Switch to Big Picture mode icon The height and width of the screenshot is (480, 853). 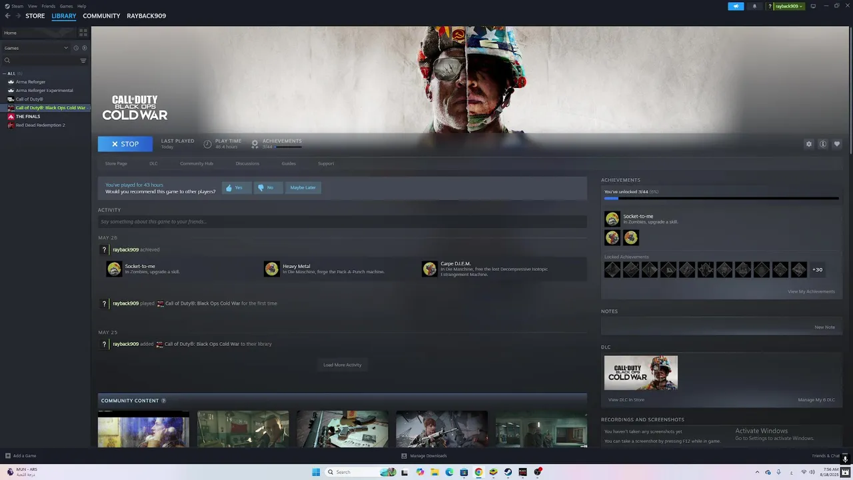point(813,6)
